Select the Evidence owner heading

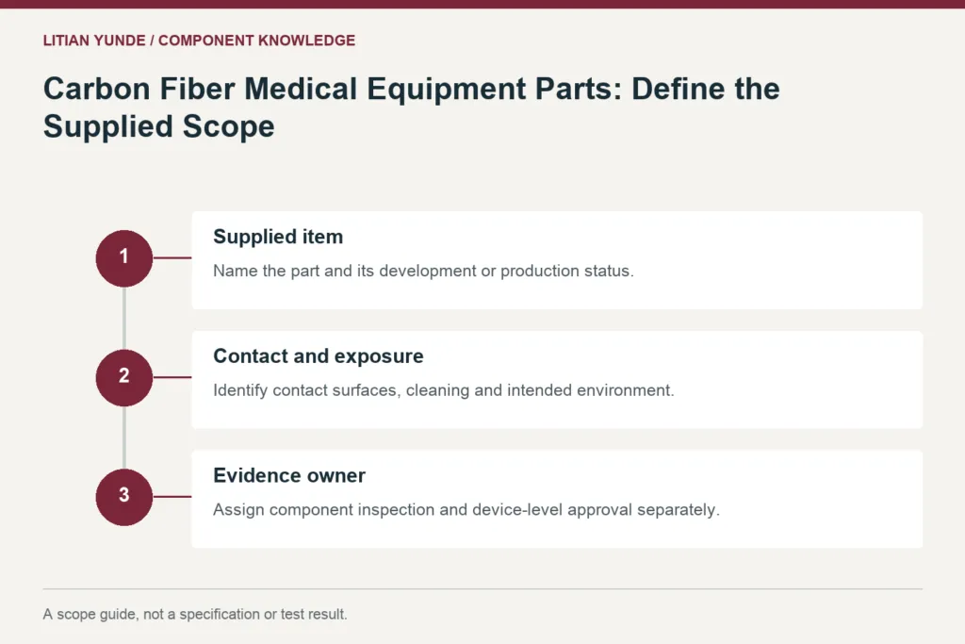click(x=289, y=476)
